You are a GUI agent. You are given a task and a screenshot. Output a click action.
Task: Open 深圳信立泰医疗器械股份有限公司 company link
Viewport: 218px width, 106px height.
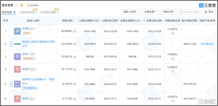[38, 44]
